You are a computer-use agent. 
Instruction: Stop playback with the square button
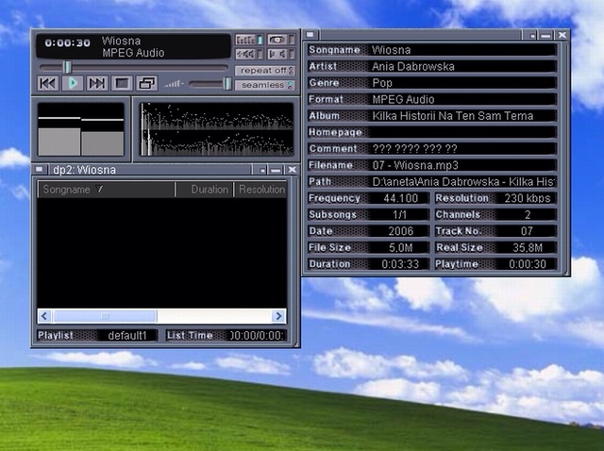(122, 84)
